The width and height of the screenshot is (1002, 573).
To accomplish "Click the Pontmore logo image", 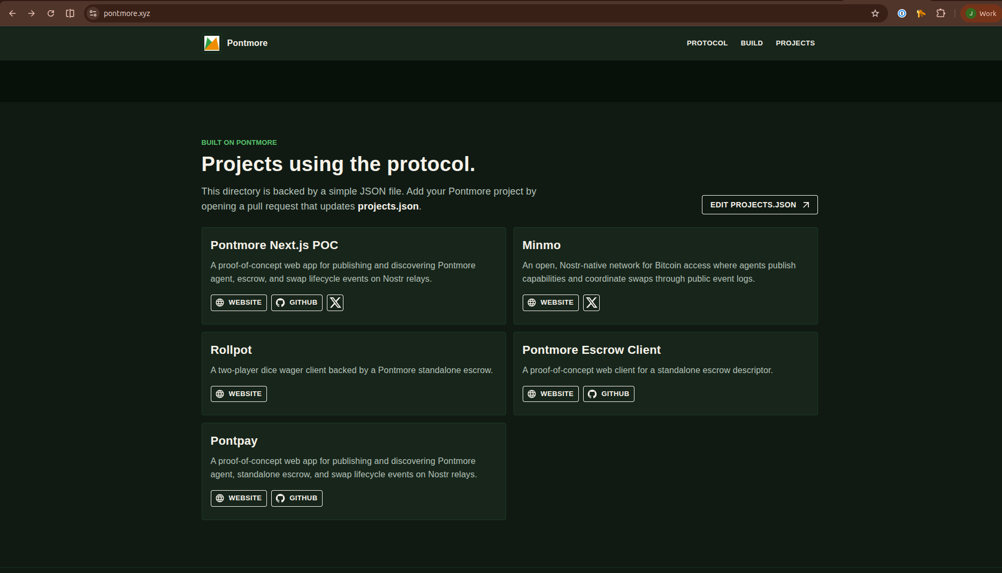I will tap(212, 43).
